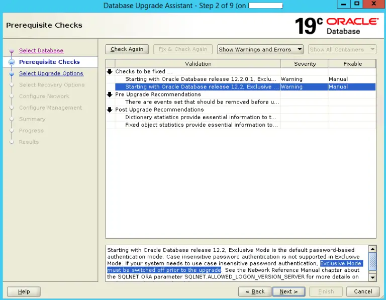Select the highlighted release 12.2 Exclusive row
386x300 pixels.
202,87
